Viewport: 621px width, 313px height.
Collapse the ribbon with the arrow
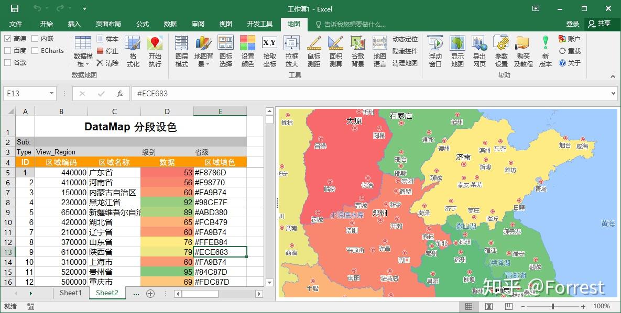[x=613, y=76]
